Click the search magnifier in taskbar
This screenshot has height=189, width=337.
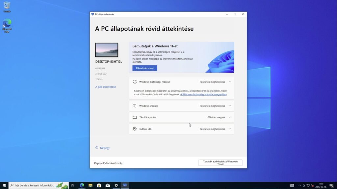(x=12, y=185)
